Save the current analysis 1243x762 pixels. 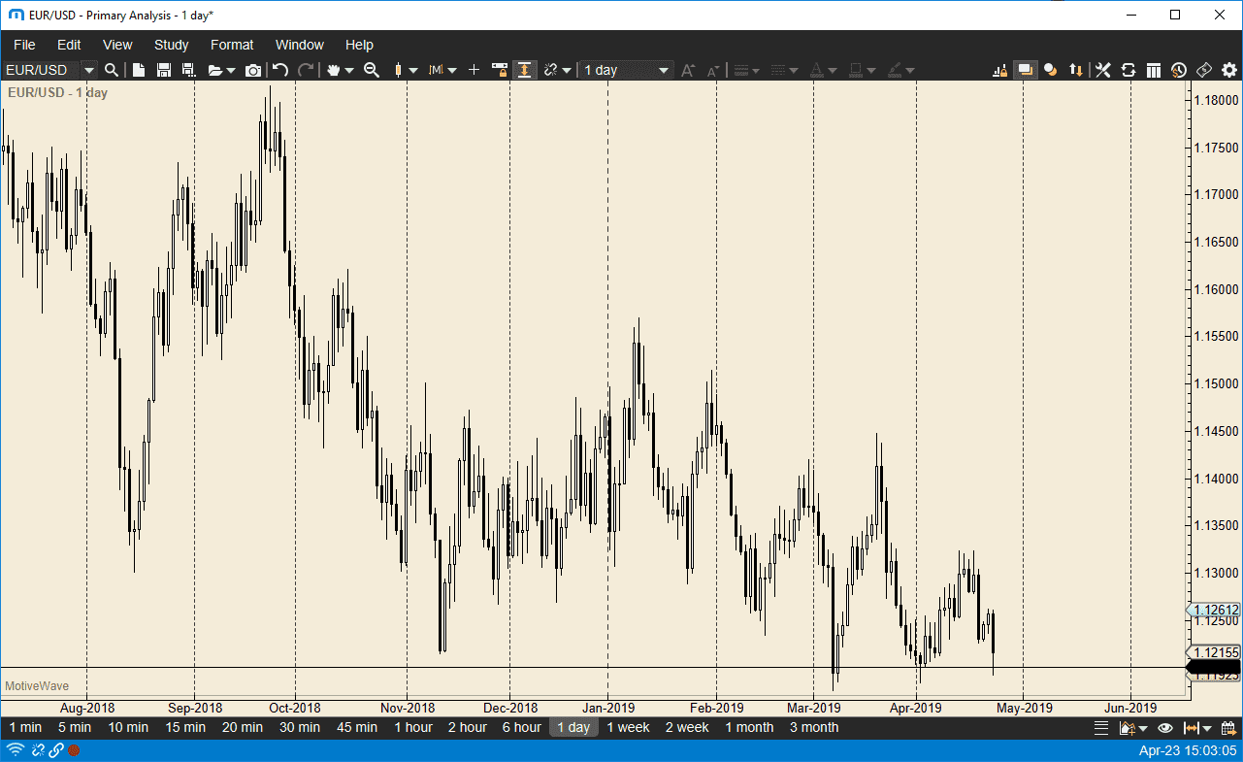pyautogui.click(x=163, y=69)
